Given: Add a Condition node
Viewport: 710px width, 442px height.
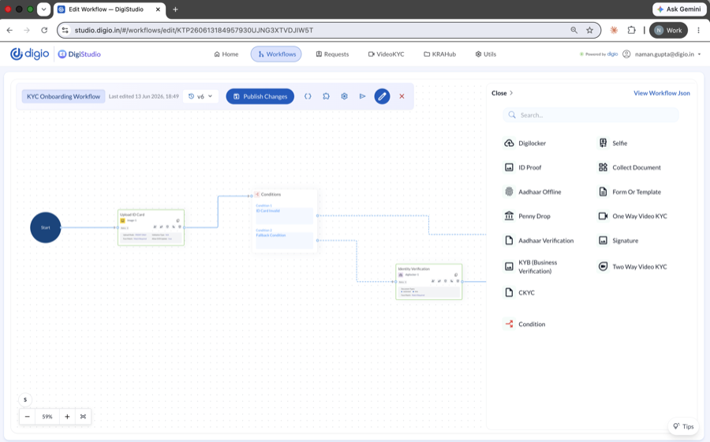Looking at the screenshot, I should (525, 324).
